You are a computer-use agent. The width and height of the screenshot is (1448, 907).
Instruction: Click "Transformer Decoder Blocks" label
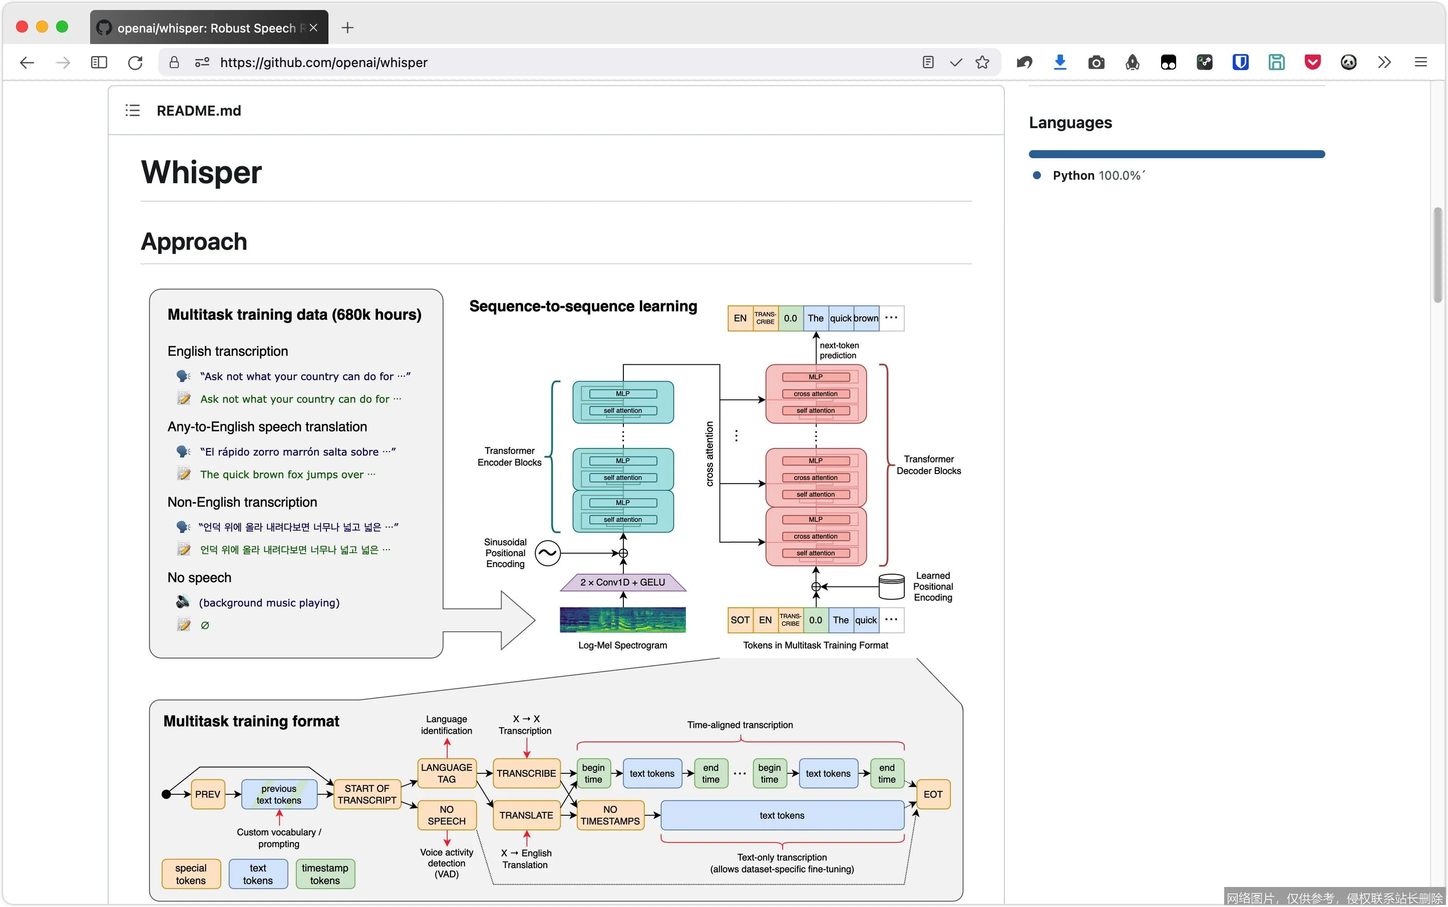(x=928, y=465)
